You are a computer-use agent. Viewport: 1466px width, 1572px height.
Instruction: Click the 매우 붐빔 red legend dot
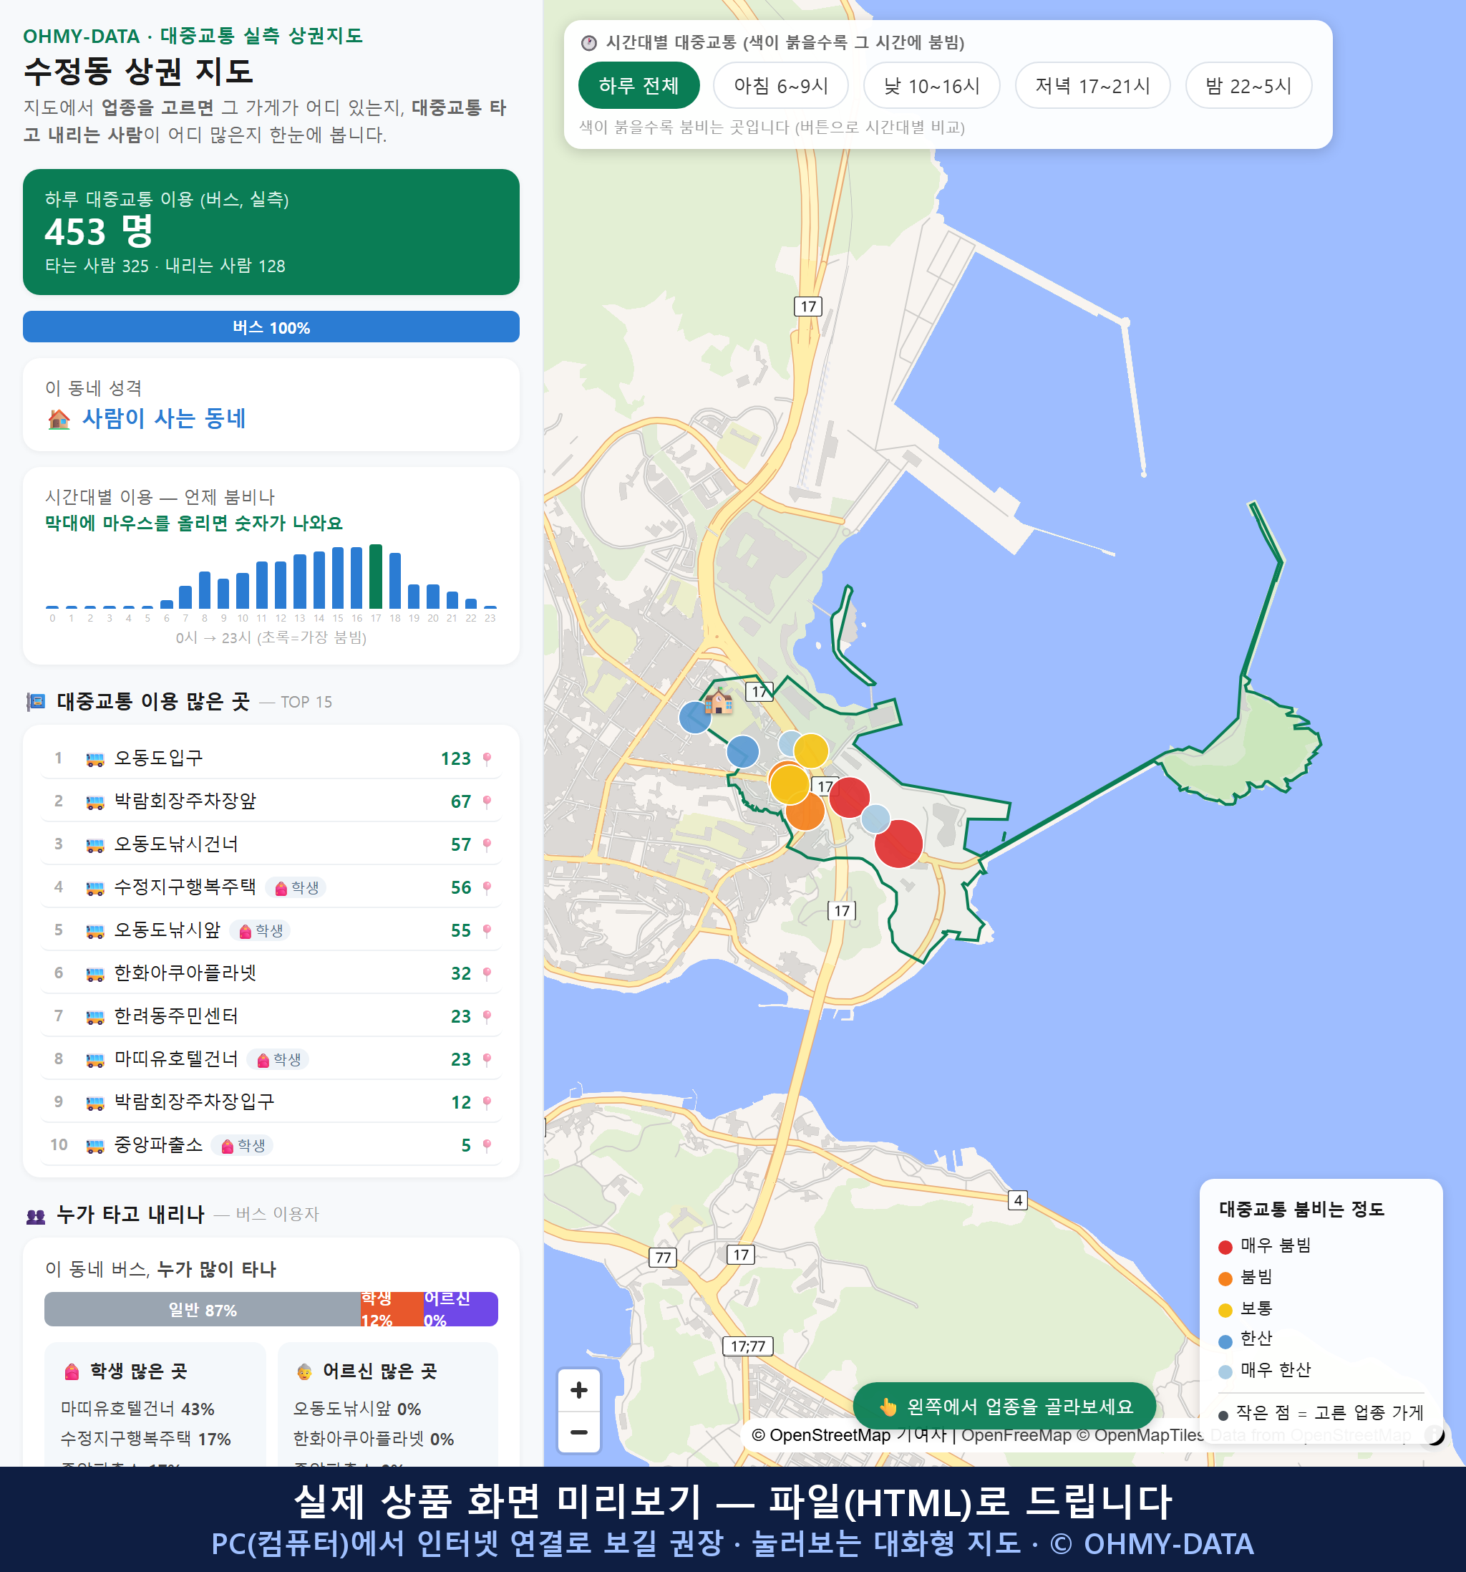click(1225, 1247)
